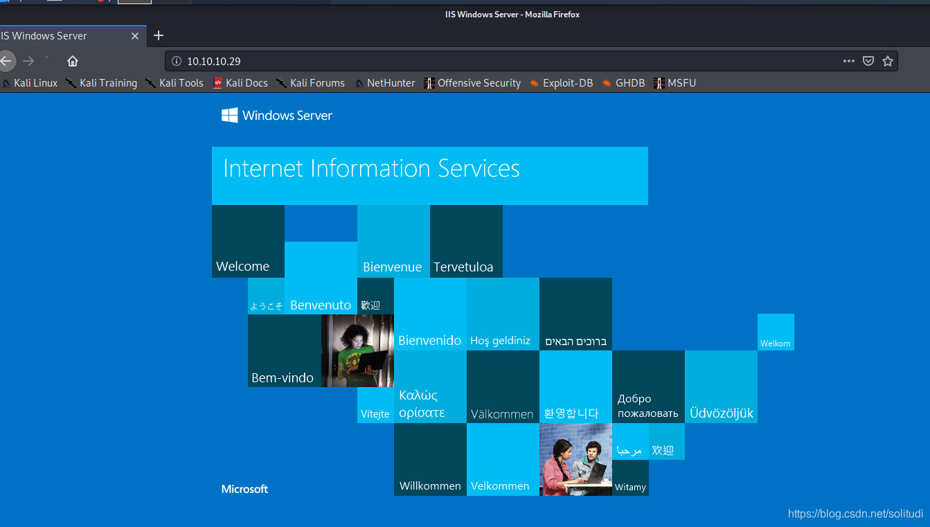Open MSFU bookmark

674,83
